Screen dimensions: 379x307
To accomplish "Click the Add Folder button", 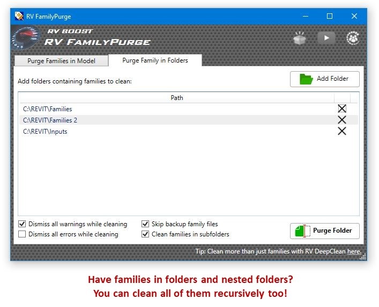I will tap(325, 79).
